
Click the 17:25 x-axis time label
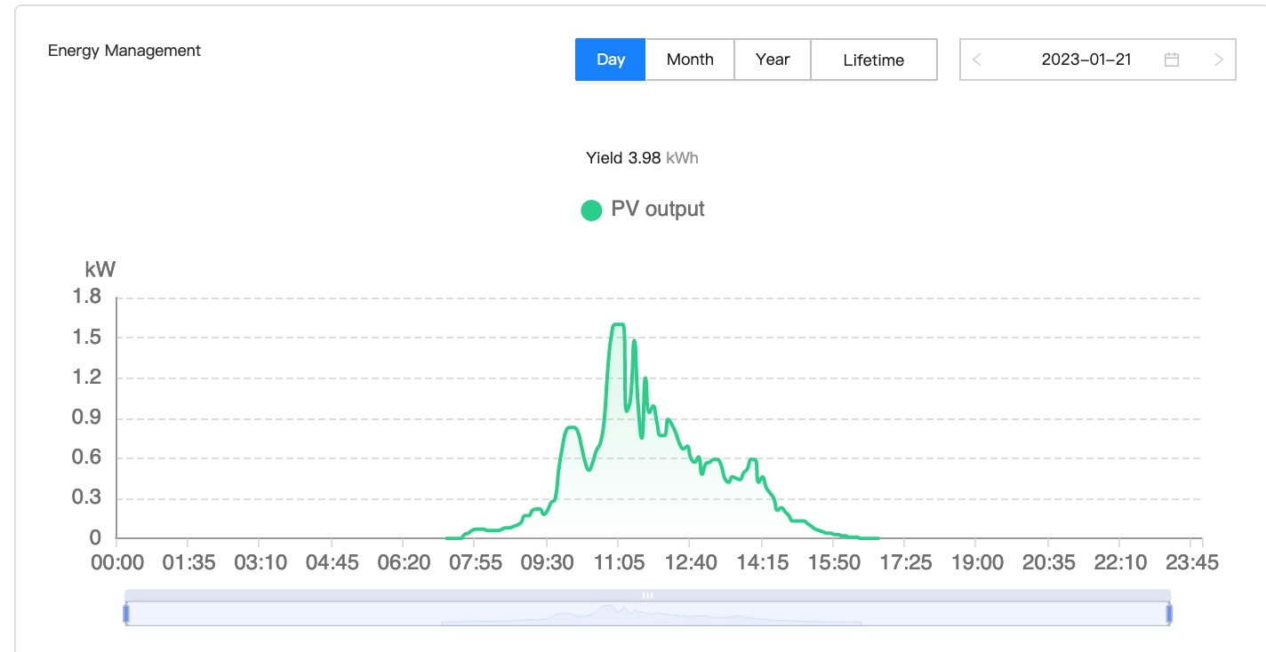tap(904, 562)
